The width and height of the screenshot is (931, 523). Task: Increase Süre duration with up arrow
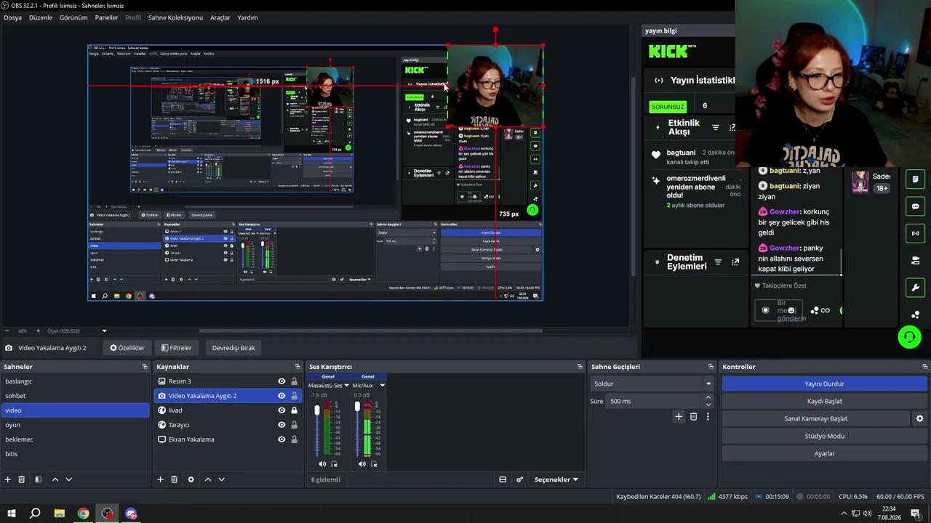(x=708, y=397)
